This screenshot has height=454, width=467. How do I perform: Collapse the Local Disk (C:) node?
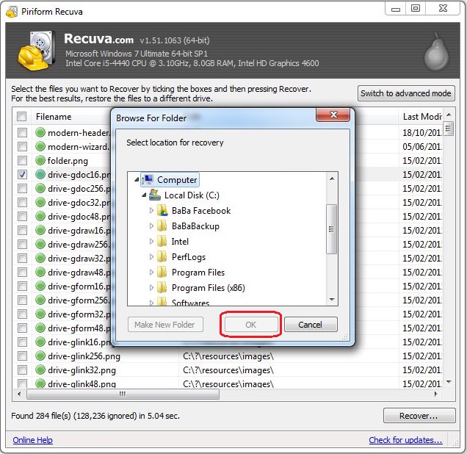point(144,195)
